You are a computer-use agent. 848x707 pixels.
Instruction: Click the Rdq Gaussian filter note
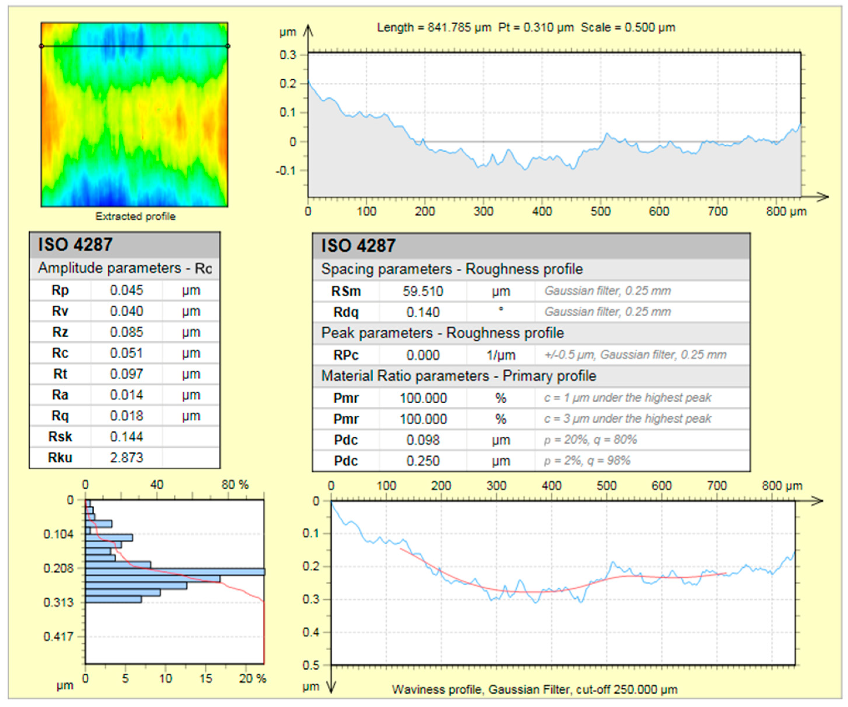point(607,312)
